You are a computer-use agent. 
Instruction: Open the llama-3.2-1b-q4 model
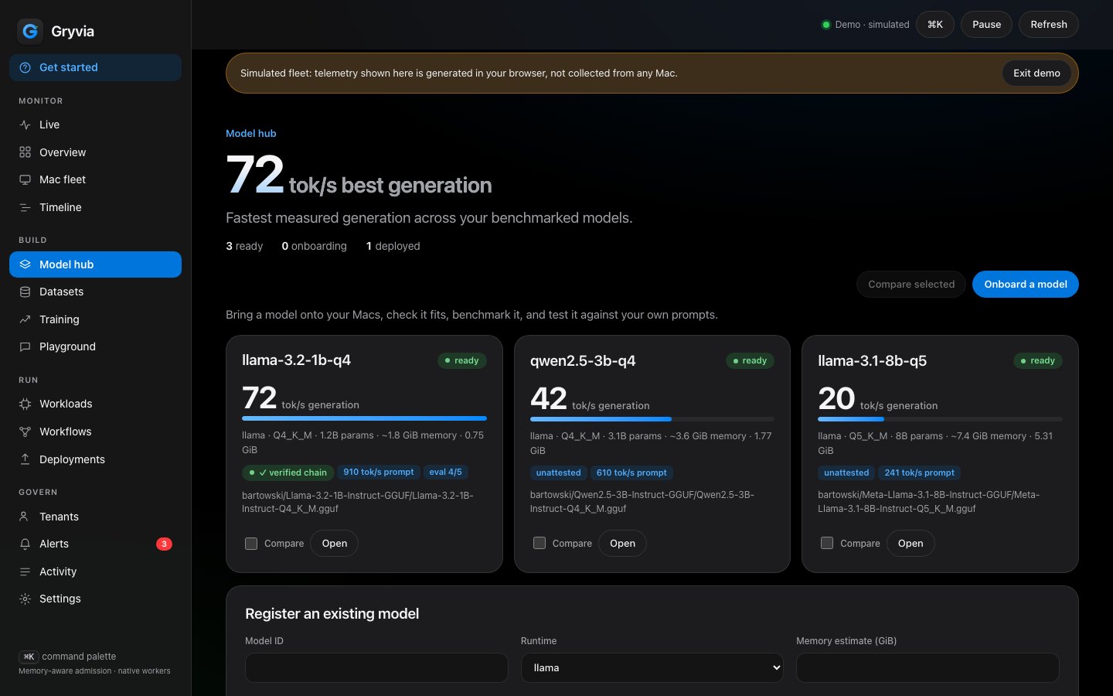(x=335, y=544)
